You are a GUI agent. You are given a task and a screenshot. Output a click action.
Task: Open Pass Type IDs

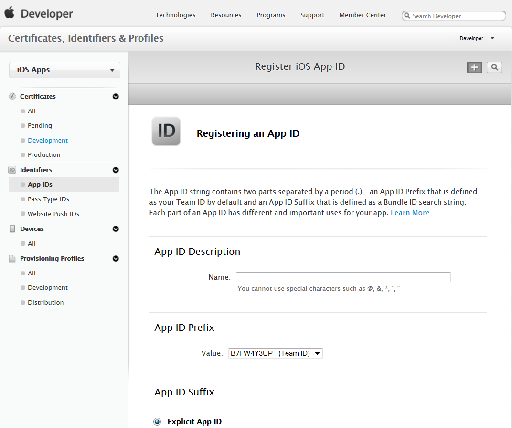point(48,199)
